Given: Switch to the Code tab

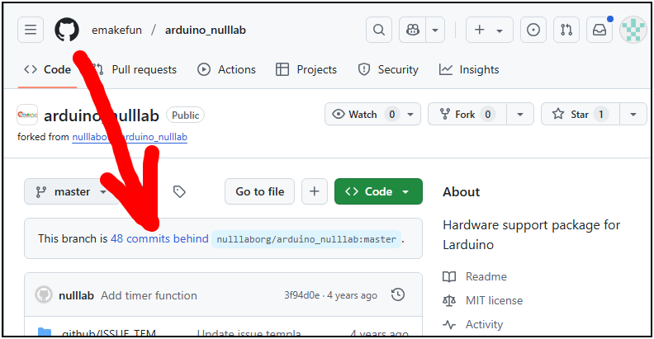Looking at the screenshot, I should point(47,69).
